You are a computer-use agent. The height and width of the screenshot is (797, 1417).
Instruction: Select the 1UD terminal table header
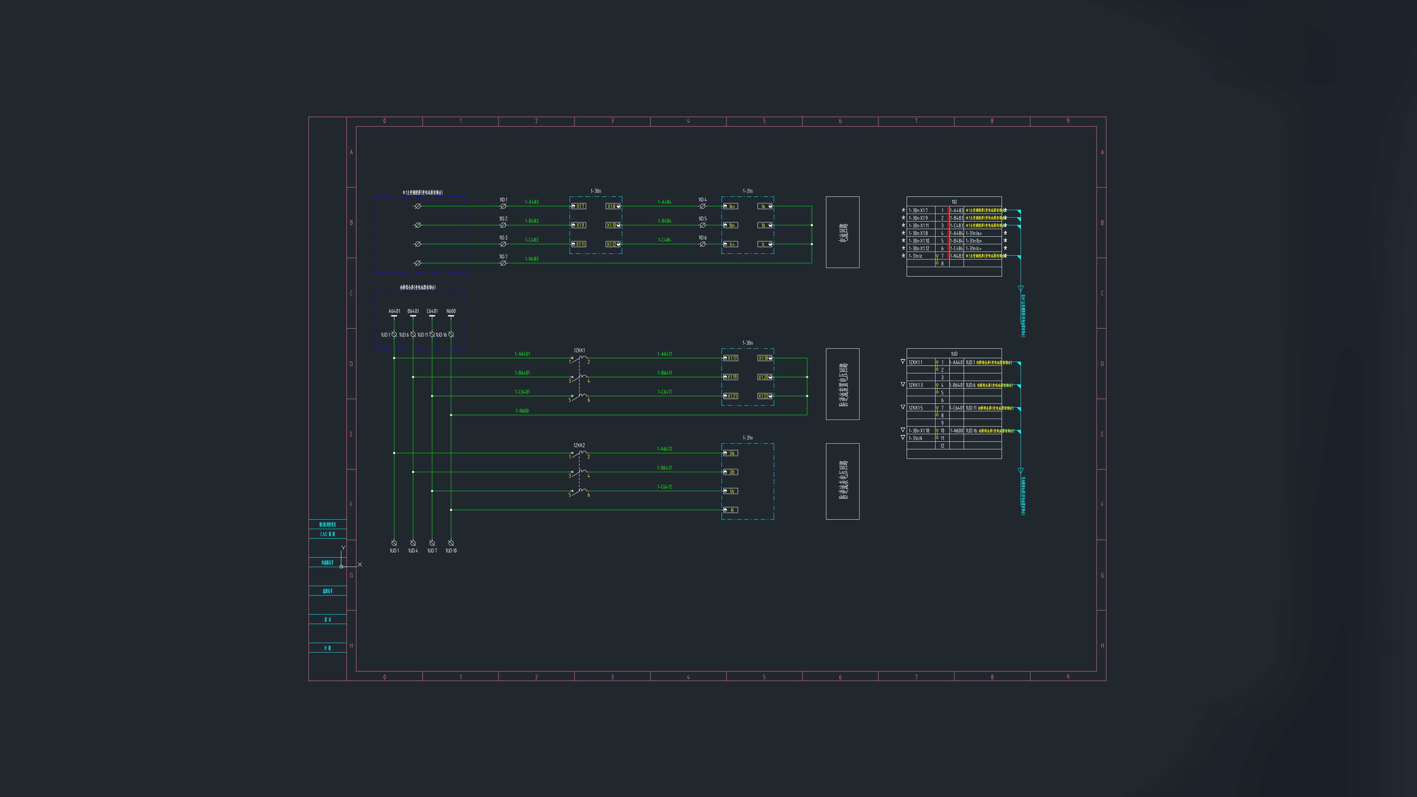pos(954,354)
